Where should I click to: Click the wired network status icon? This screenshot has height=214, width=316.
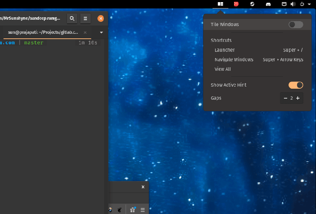(284, 4)
